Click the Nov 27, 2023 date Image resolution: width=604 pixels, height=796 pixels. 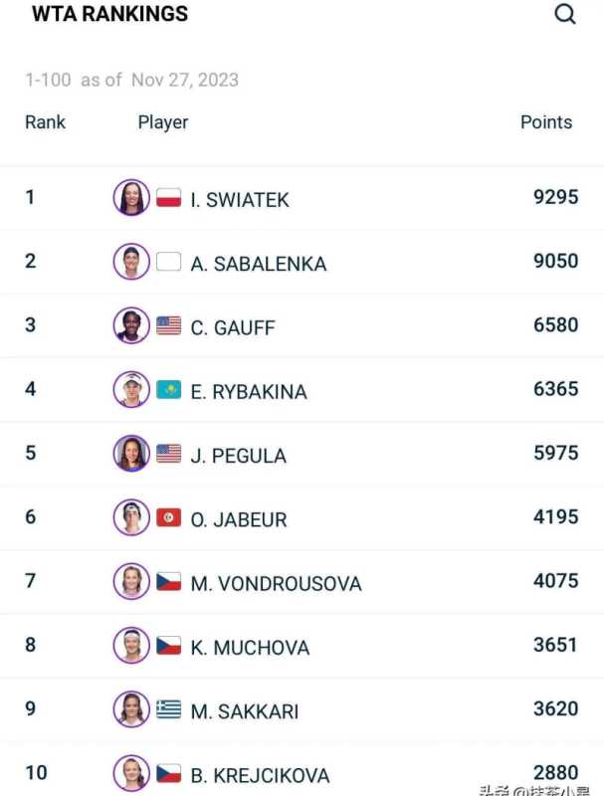pos(185,80)
